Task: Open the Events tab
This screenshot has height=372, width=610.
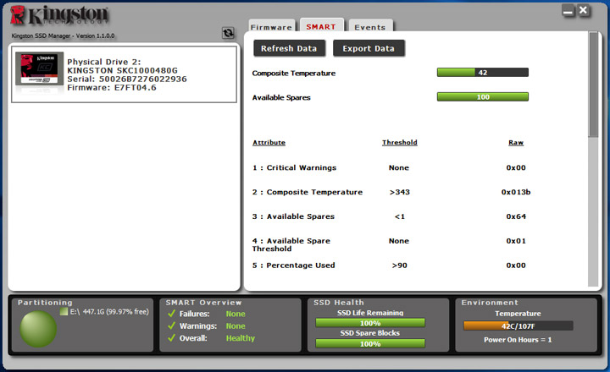Action: pos(370,25)
